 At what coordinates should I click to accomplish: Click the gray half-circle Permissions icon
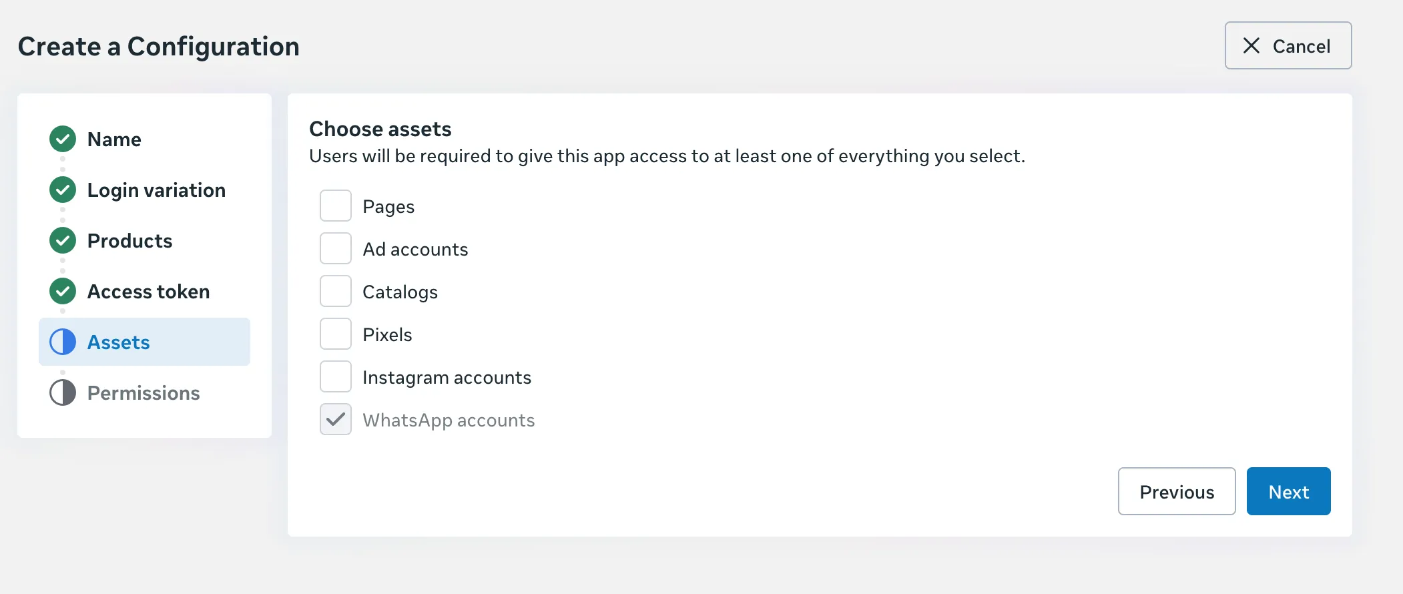(x=63, y=393)
